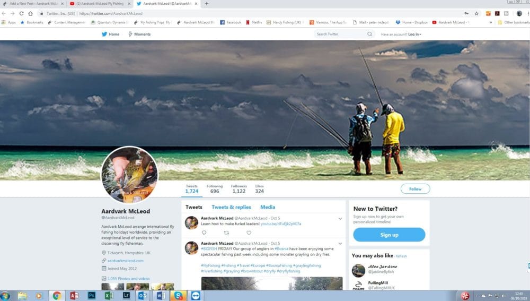Open the Tweets count 1,724 stat
Screen dimensions: 530x301
coord(192,189)
